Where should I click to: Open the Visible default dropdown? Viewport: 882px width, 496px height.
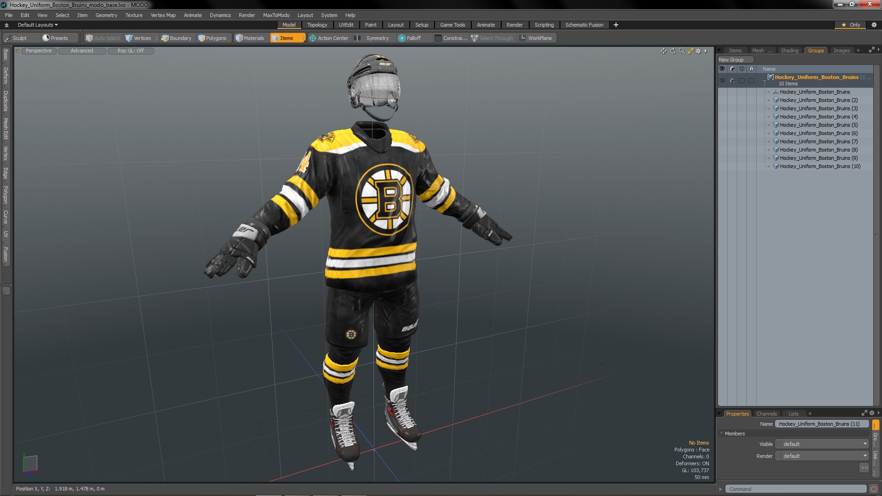click(x=822, y=444)
